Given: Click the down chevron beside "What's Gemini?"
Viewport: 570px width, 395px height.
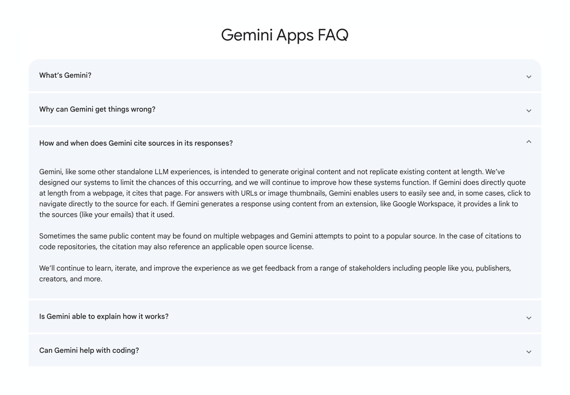Looking at the screenshot, I should 529,76.
